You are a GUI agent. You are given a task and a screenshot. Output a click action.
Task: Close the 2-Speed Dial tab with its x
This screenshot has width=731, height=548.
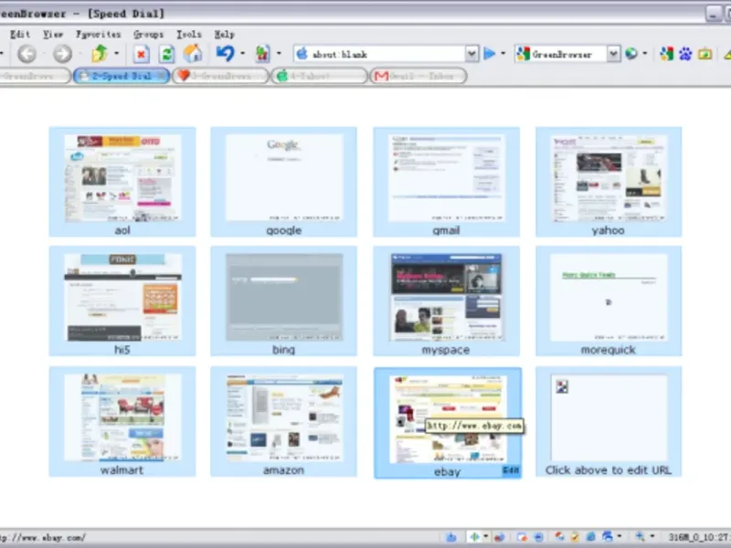coord(162,76)
